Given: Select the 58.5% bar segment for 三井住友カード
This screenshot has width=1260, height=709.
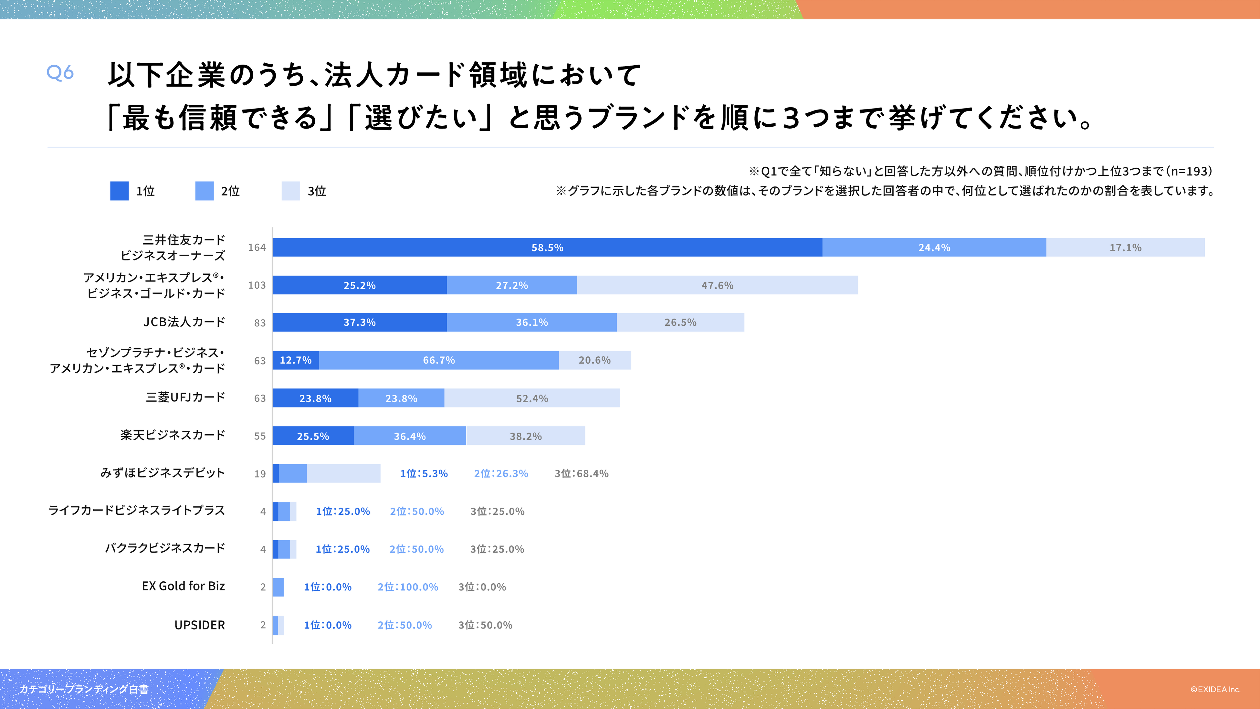Looking at the screenshot, I should point(547,248).
